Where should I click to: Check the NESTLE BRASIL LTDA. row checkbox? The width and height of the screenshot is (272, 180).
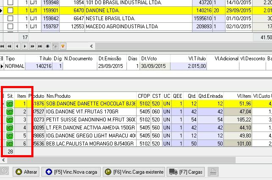coord(11,19)
